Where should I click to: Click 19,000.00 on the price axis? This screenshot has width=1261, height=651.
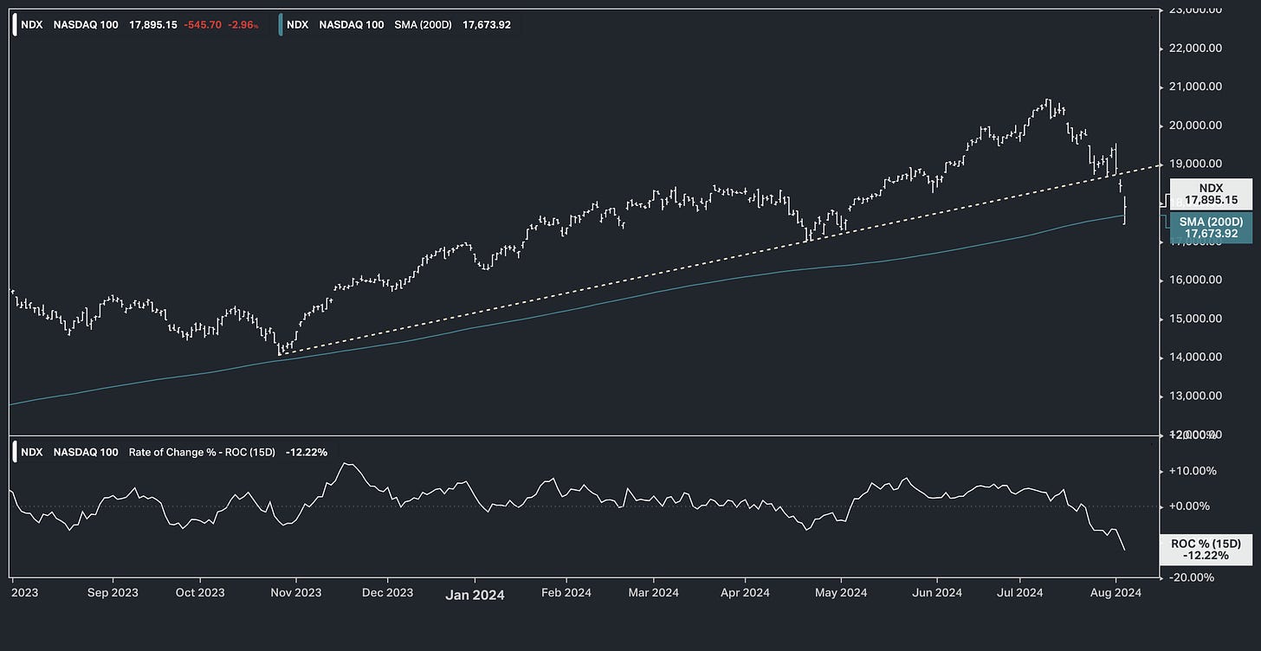[1194, 164]
